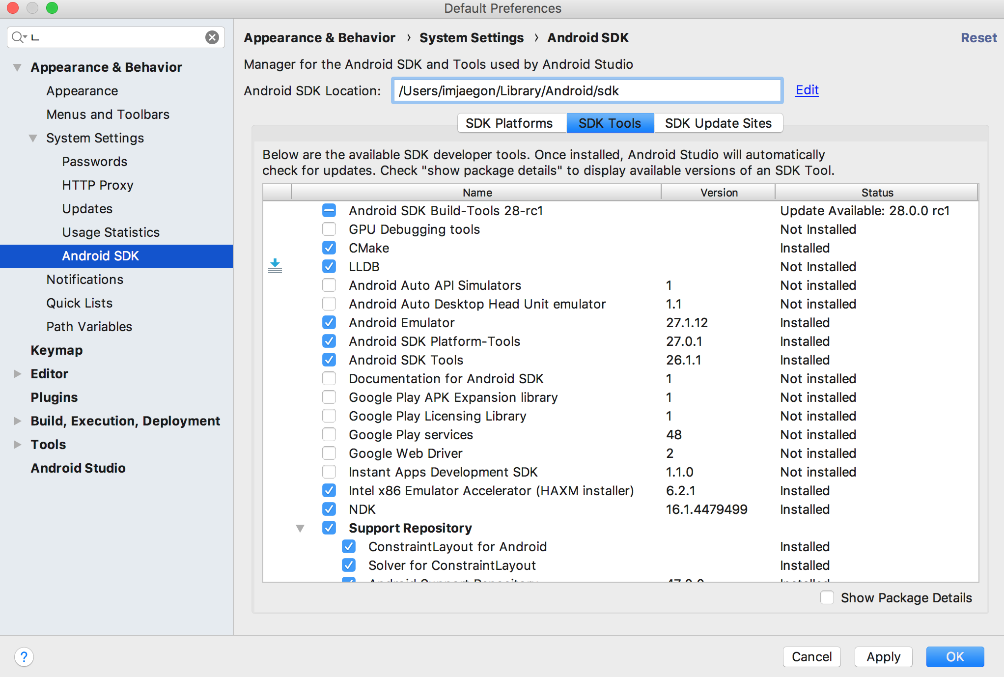Uncheck the LLDB checkbox
The height and width of the screenshot is (677, 1004).
[329, 267]
